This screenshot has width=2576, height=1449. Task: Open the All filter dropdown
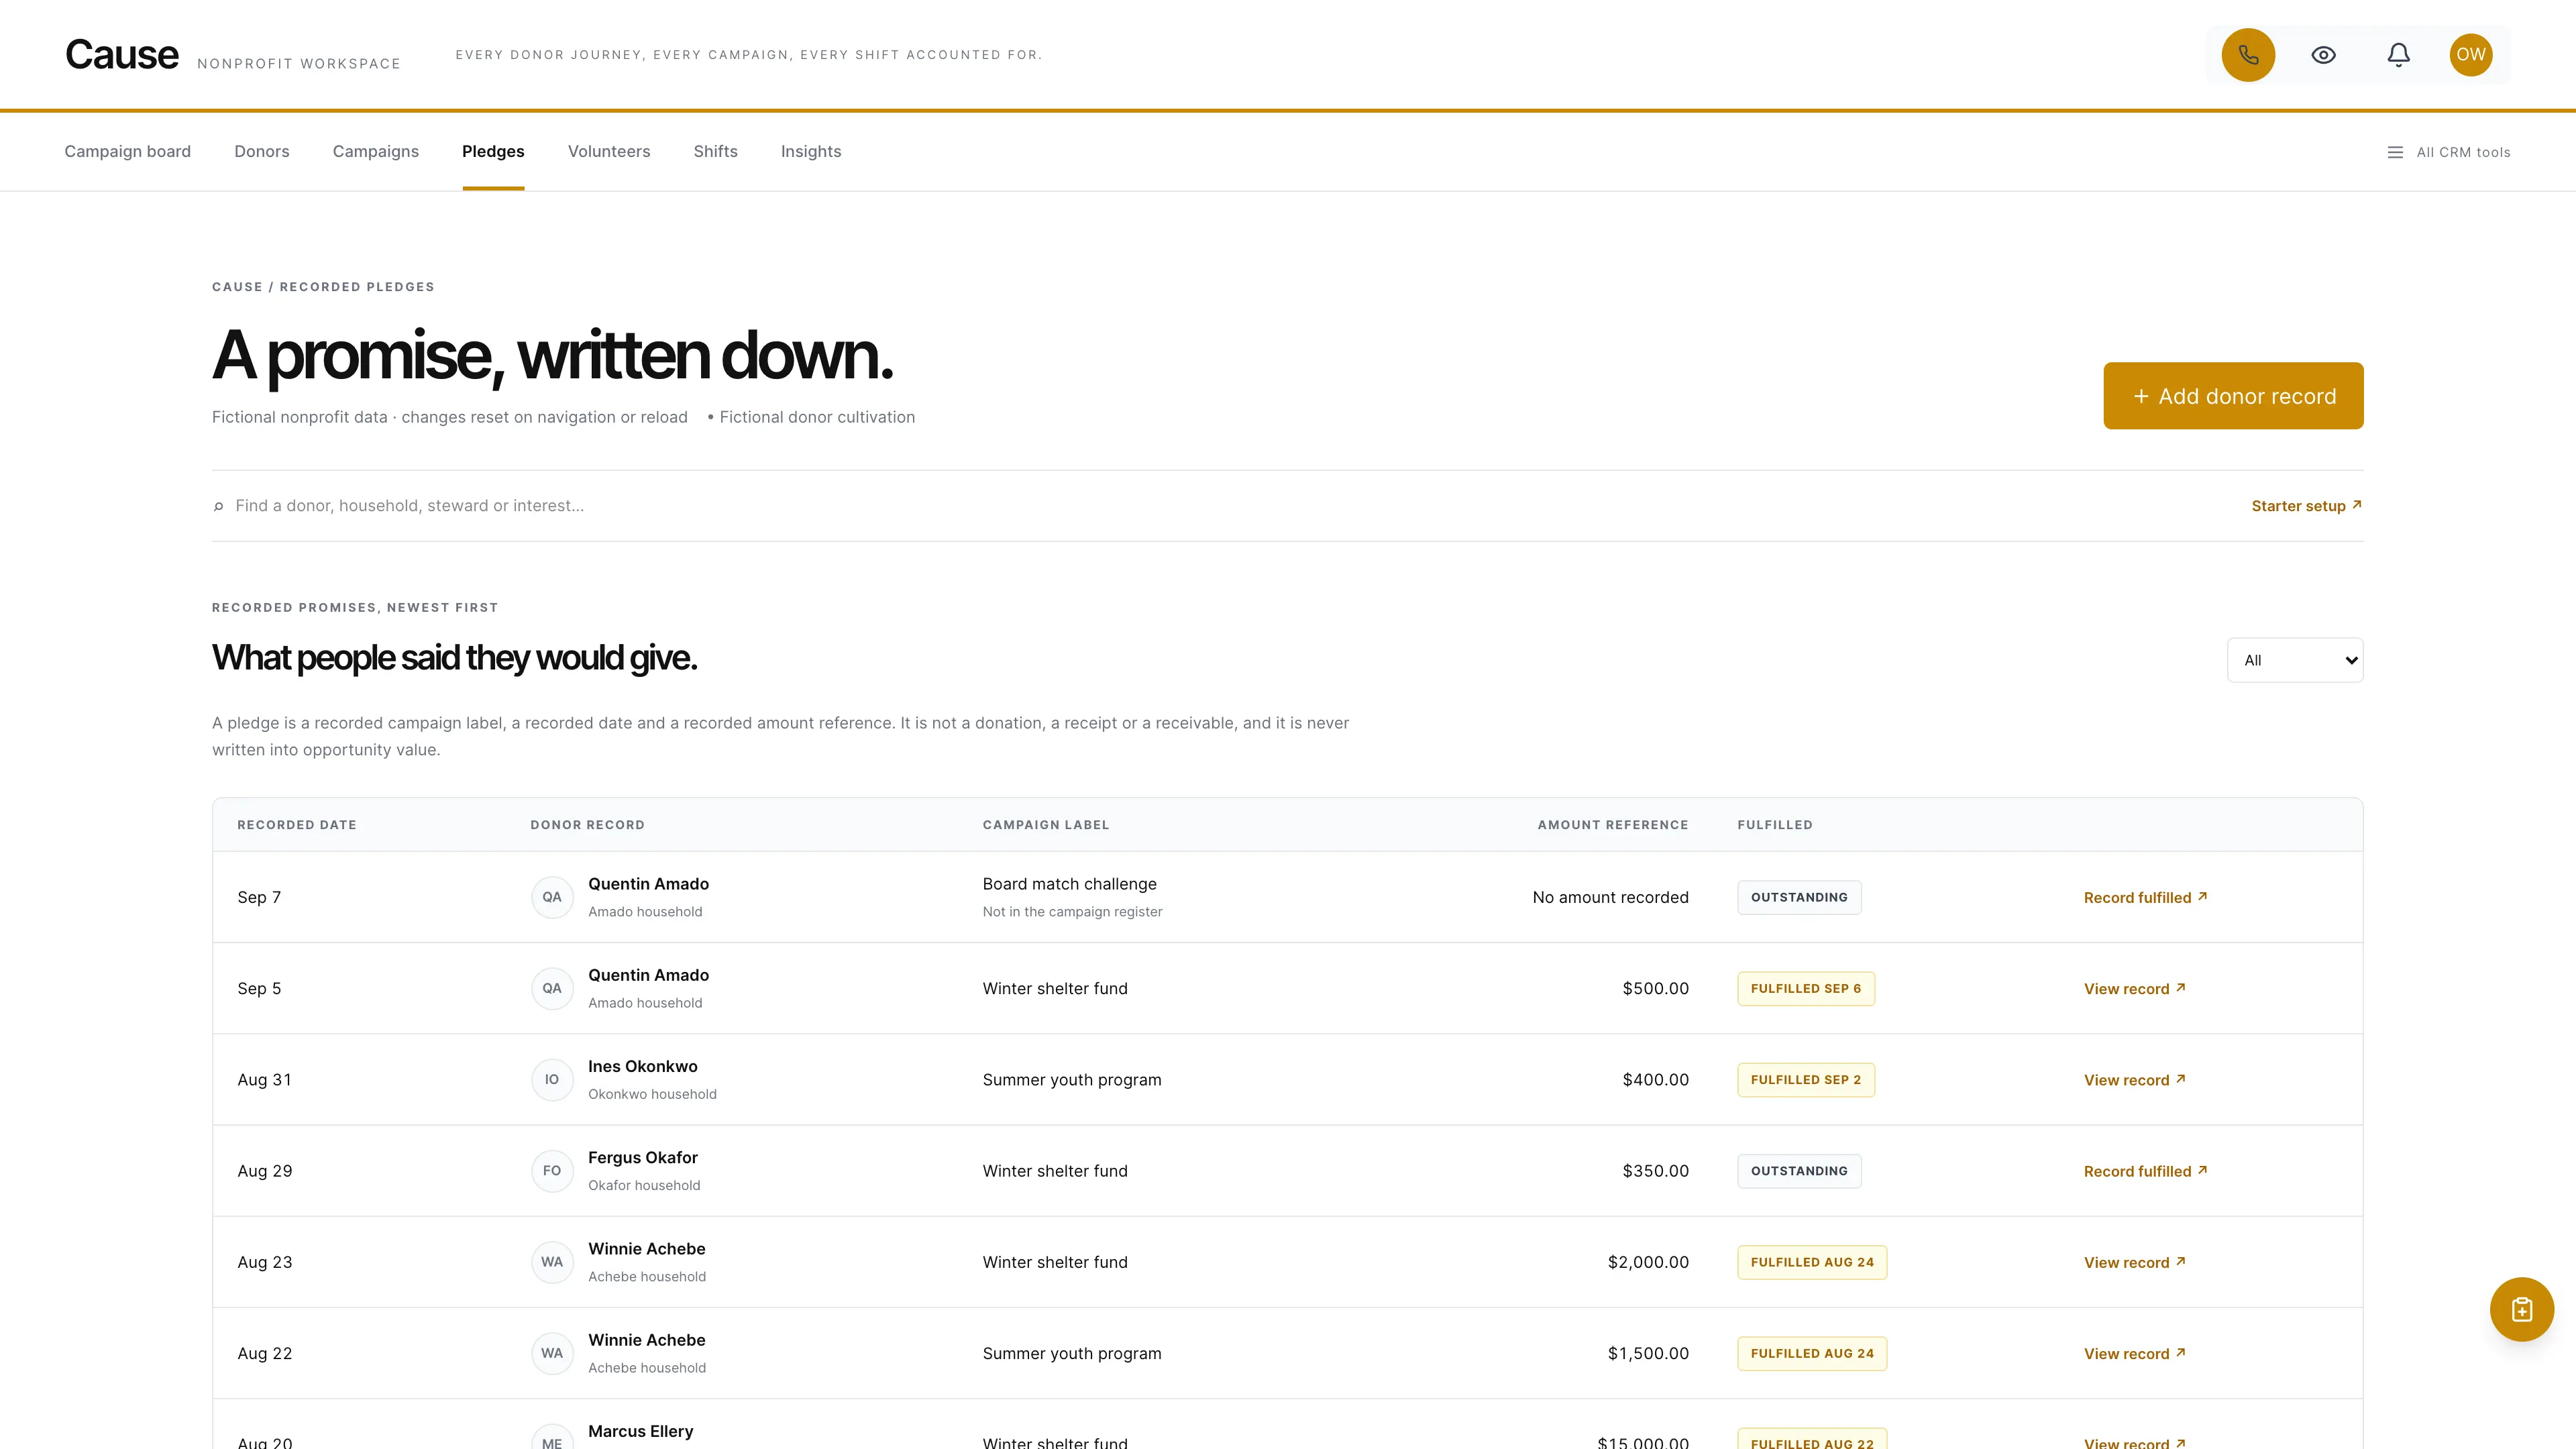(x=2295, y=660)
